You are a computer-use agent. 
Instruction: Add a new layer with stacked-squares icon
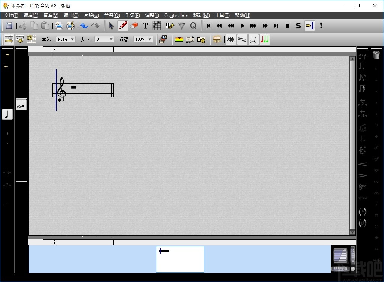163,39
